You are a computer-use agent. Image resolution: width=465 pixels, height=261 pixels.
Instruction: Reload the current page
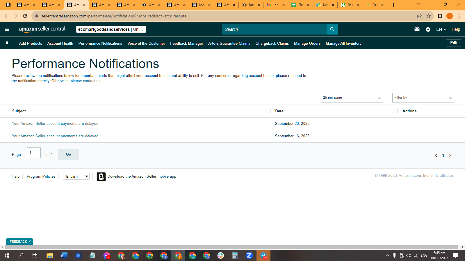click(25, 16)
